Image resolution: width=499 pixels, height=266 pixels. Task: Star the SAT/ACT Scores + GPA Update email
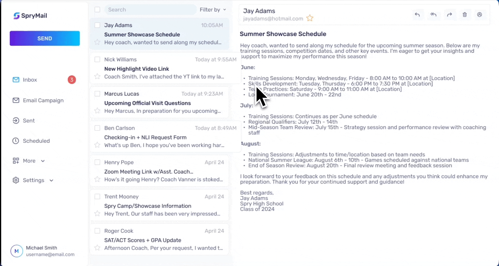coord(97,248)
